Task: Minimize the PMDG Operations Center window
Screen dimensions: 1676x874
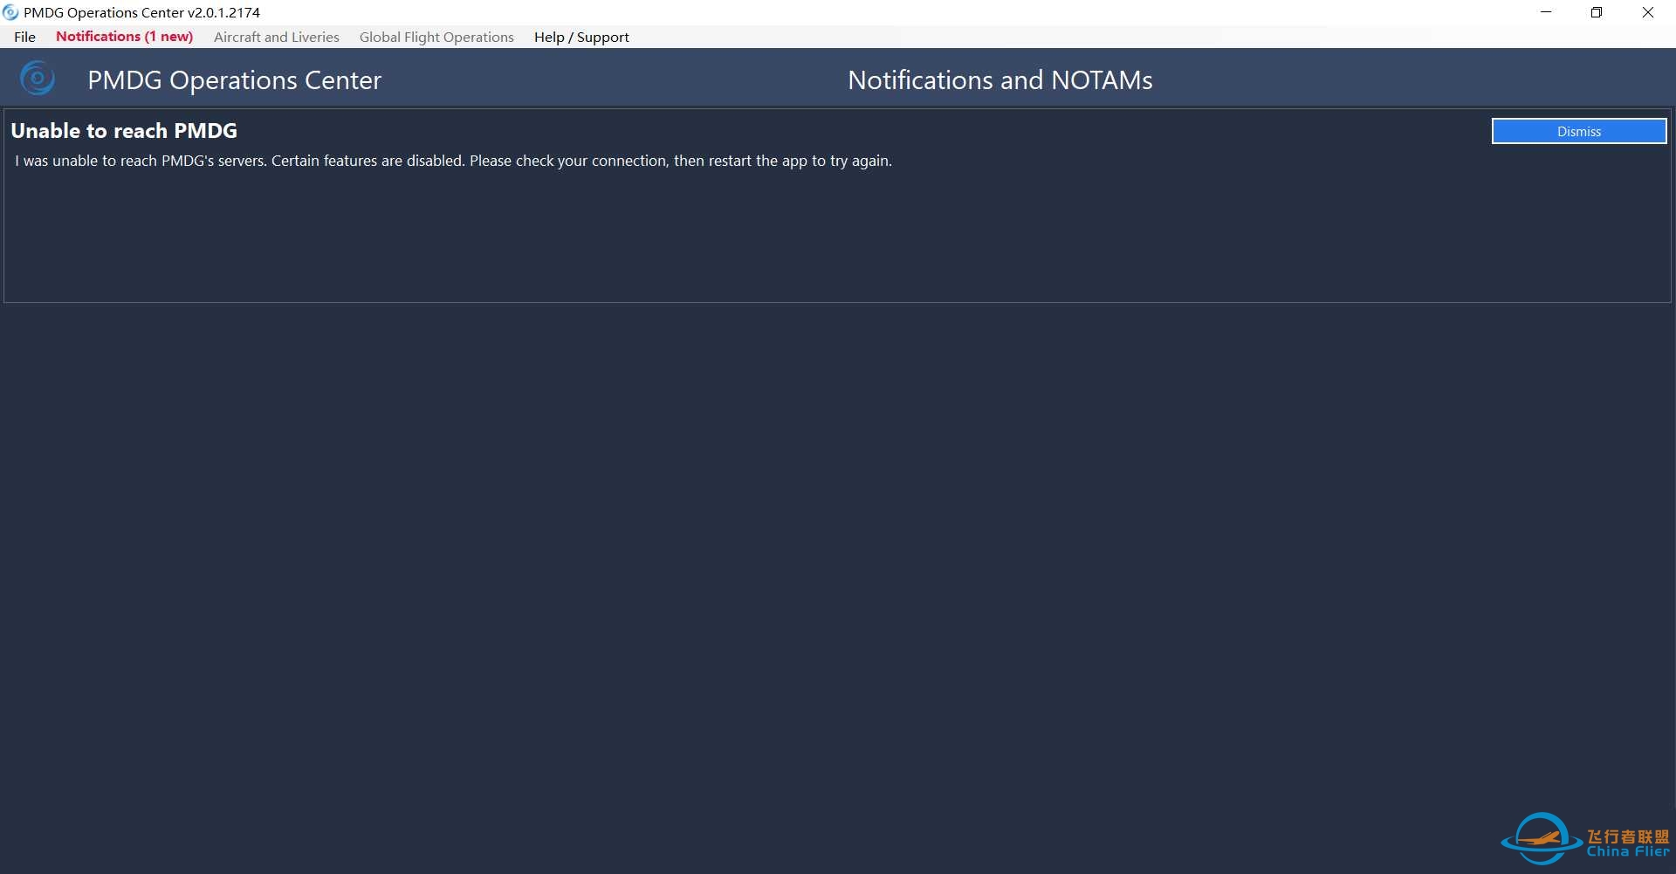Action: [x=1546, y=12]
